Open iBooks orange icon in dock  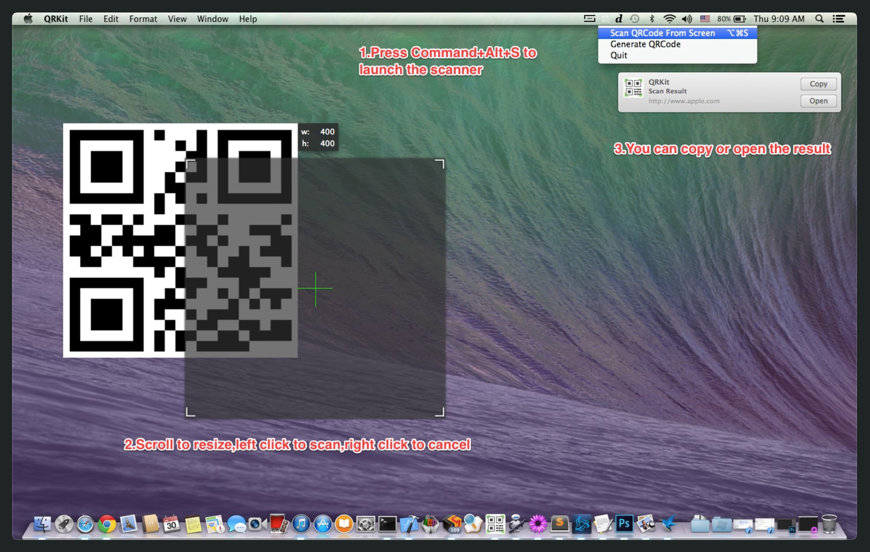pos(344,524)
